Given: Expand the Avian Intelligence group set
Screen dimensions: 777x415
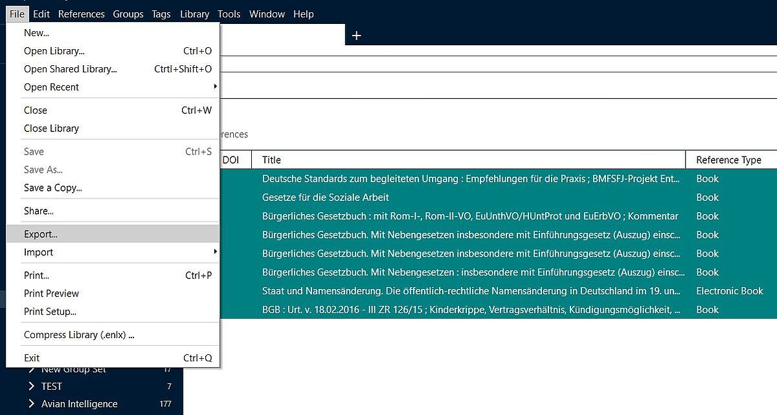Looking at the screenshot, I should tap(32, 404).
